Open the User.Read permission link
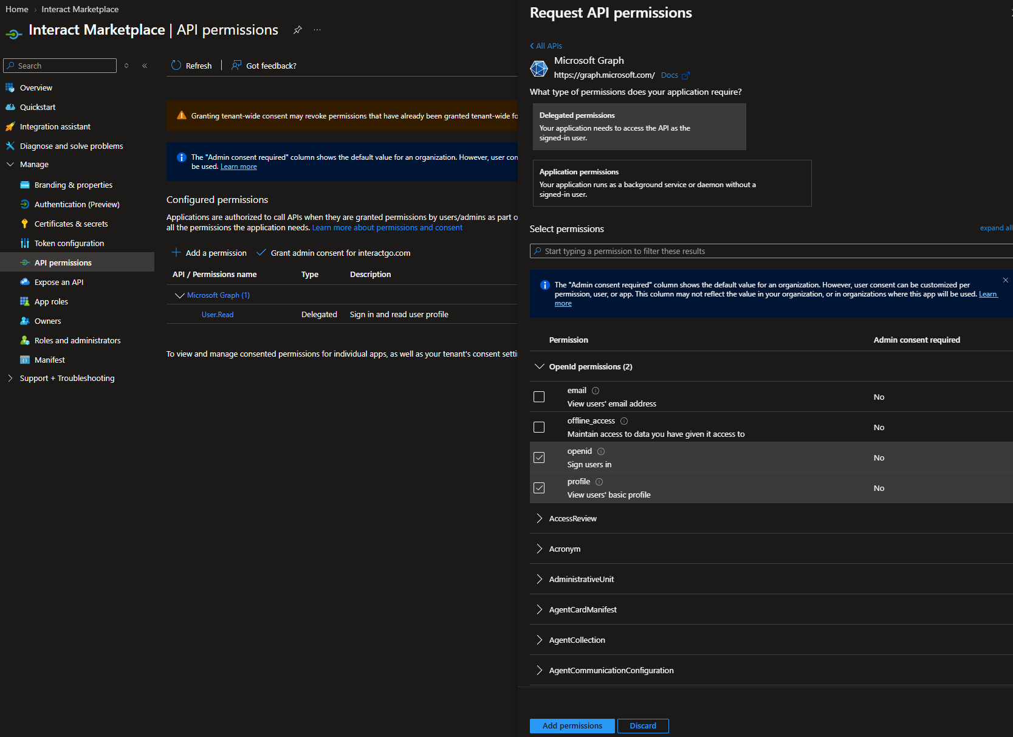The width and height of the screenshot is (1013, 737). [x=218, y=315]
